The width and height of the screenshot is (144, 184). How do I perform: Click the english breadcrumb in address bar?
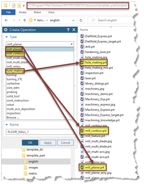click(55, 20)
